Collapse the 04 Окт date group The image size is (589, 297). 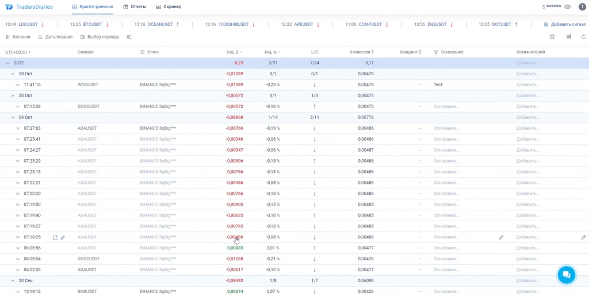(x=13, y=117)
